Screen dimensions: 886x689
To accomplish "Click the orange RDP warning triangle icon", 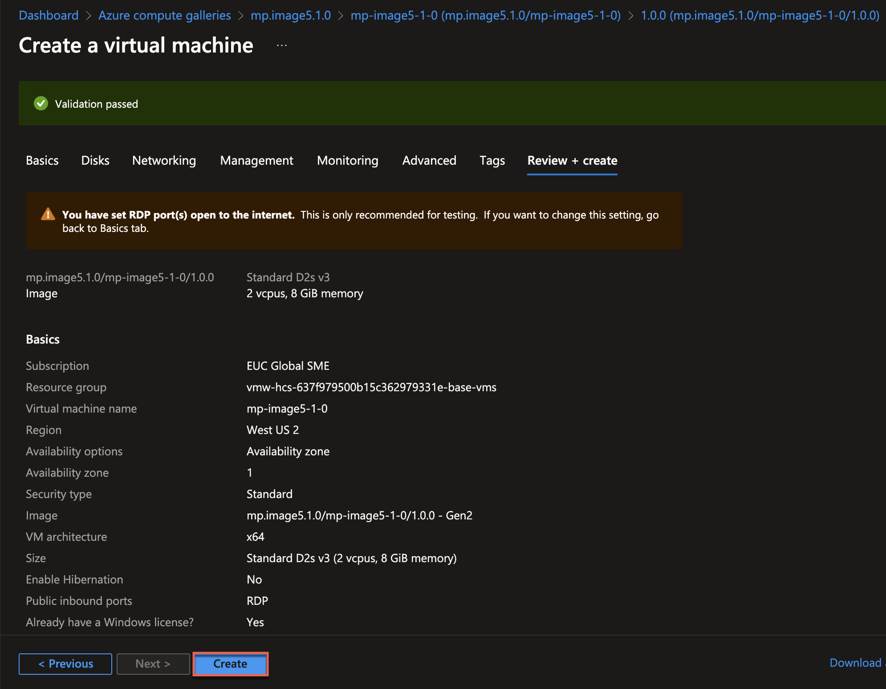I will (x=48, y=215).
